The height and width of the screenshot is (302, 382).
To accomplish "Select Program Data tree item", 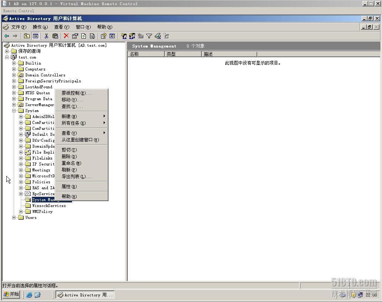I will pyautogui.click(x=39, y=99).
